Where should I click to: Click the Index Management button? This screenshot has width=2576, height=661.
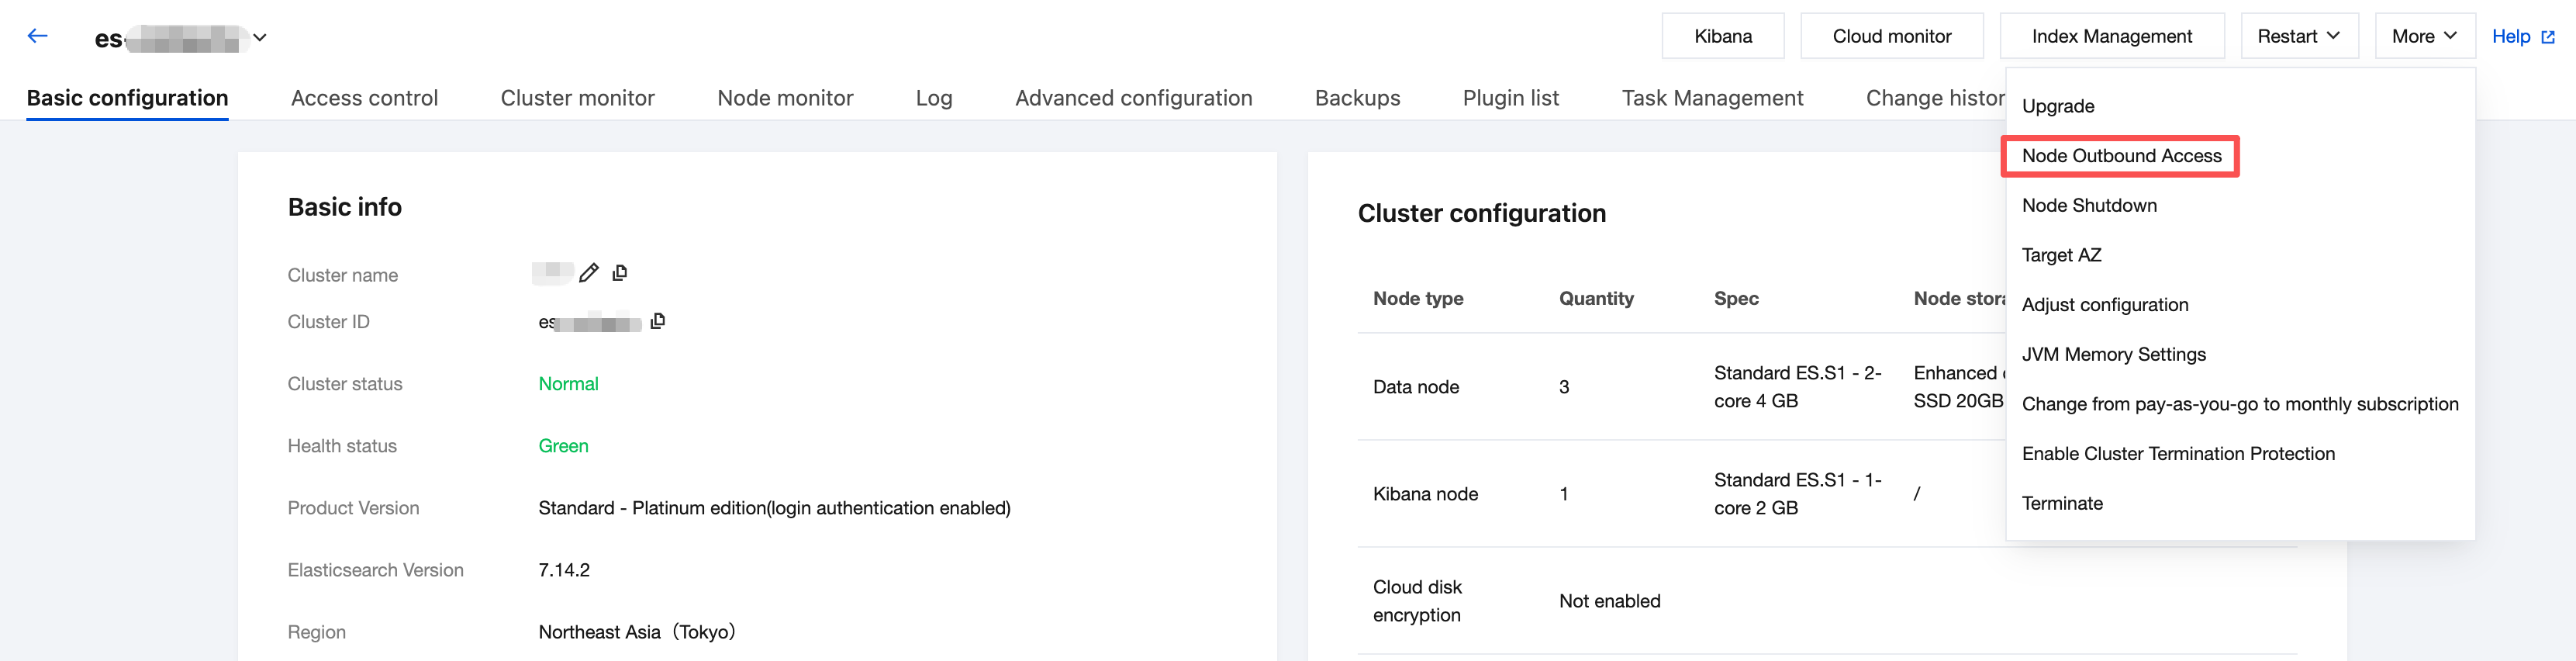click(x=2111, y=36)
